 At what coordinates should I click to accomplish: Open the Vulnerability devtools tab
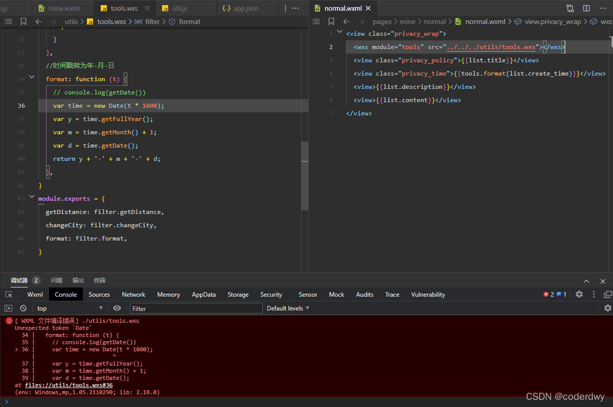(428, 295)
